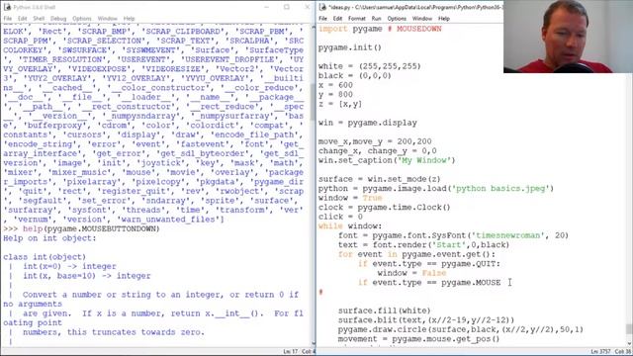Click 'move_x,move_y = 200,200' line

375,141
